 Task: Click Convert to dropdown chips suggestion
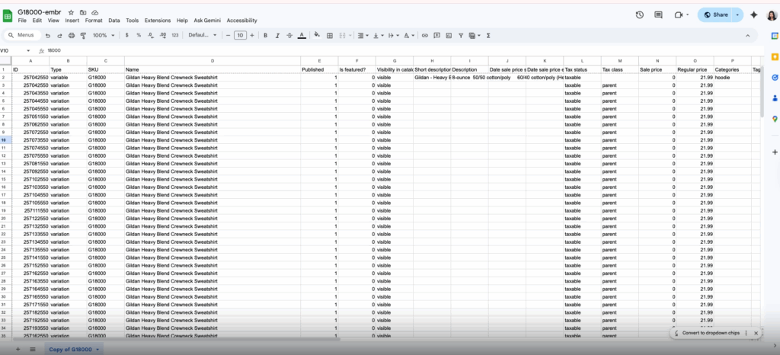(712, 334)
